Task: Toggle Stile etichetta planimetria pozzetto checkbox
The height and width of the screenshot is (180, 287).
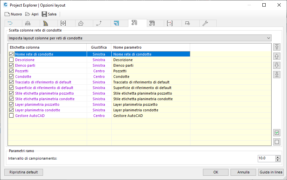Action: pos(11,93)
